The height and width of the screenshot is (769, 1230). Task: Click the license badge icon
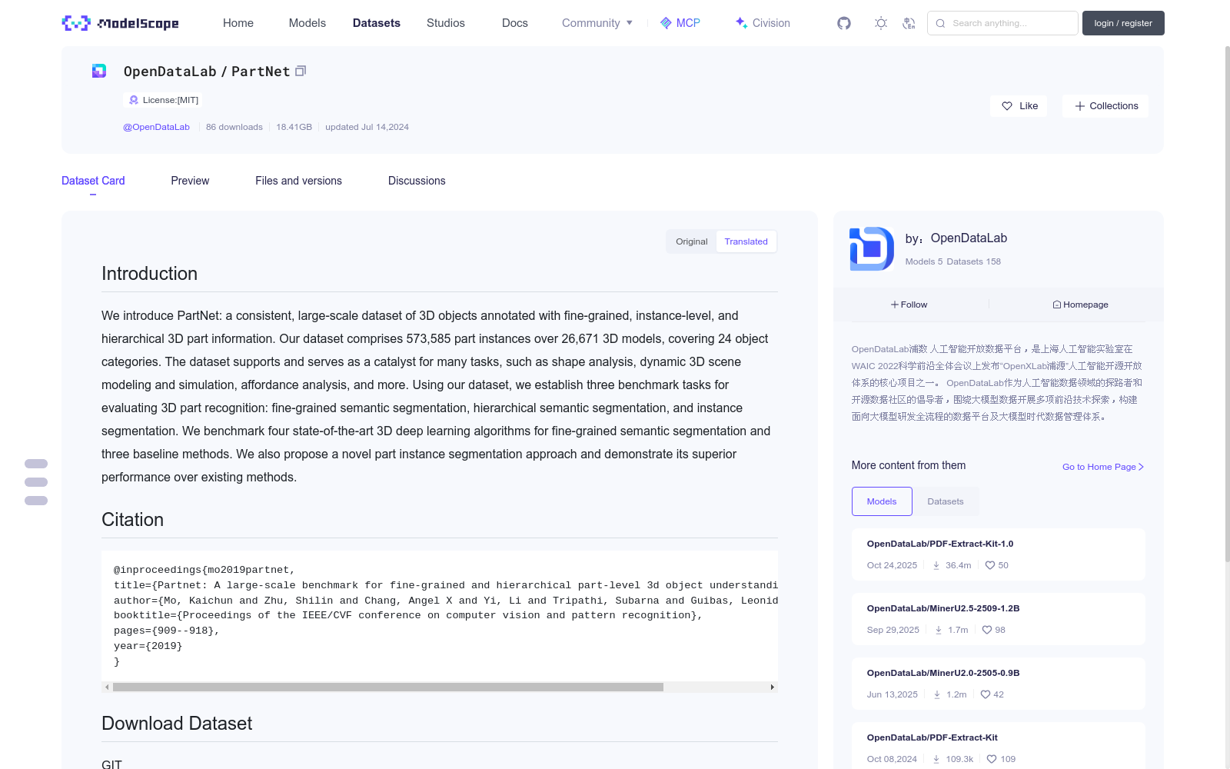(x=134, y=100)
